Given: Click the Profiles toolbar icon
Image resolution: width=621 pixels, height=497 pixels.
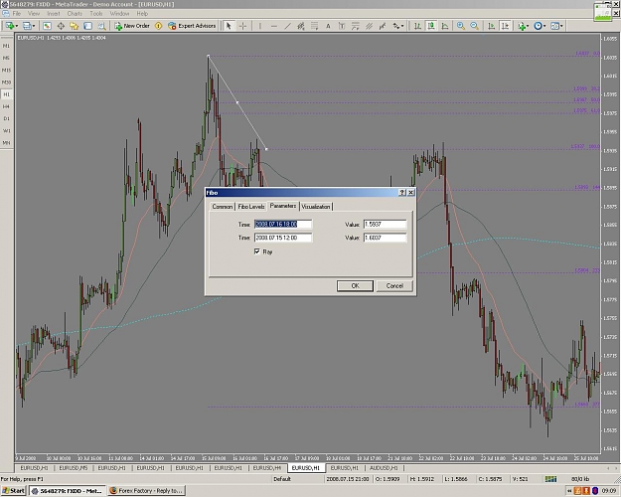Looking at the screenshot, I should tap(27, 26).
